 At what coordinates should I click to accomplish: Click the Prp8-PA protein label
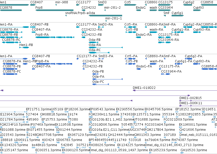(43, 61)
